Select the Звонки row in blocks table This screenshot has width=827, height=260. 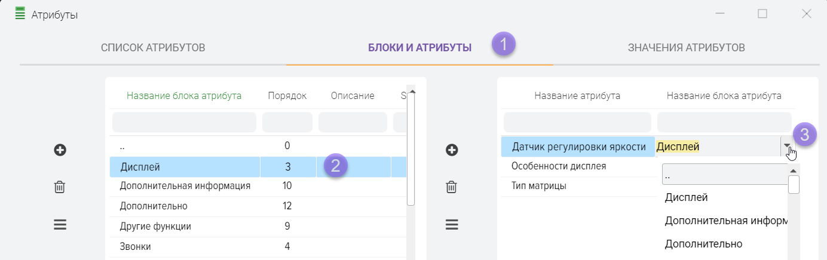pos(184,246)
